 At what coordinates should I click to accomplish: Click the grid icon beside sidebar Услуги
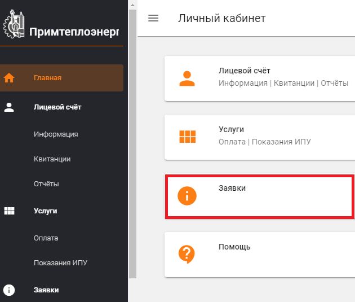pos(9,211)
